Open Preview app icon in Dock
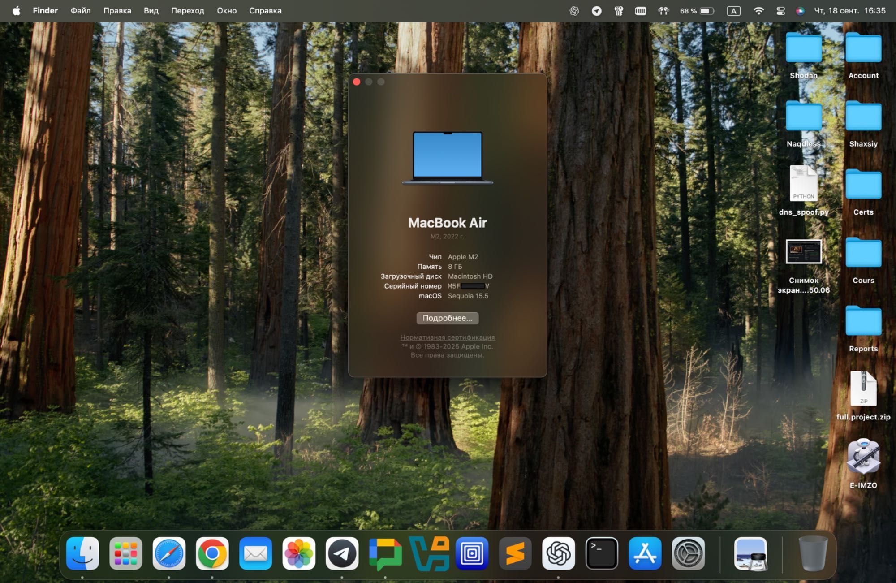The width and height of the screenshot is (896, 583). point(751,553)
